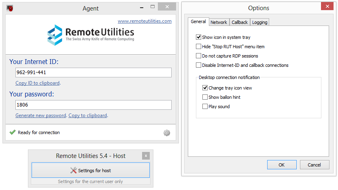This screenshot has width=338, height=190.
Task: Toggle Show icon in system tray
Action: click(x=198, y=37)
